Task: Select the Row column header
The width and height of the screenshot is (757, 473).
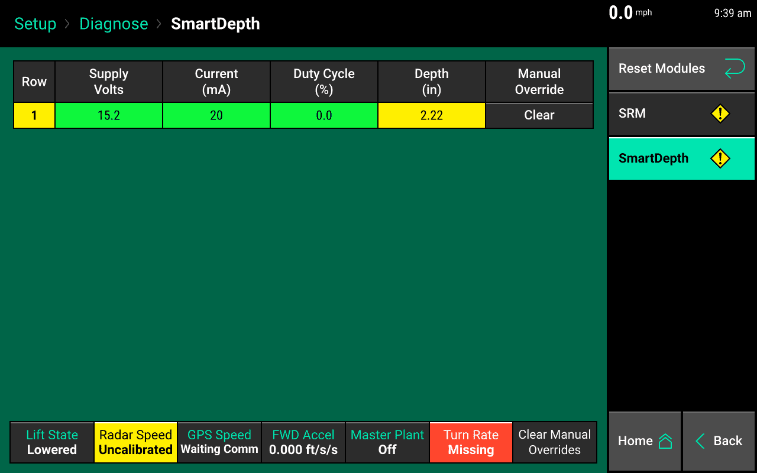Action: pos(34,82)
